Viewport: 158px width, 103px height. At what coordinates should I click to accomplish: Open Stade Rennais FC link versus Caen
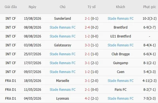pos(63,72)
